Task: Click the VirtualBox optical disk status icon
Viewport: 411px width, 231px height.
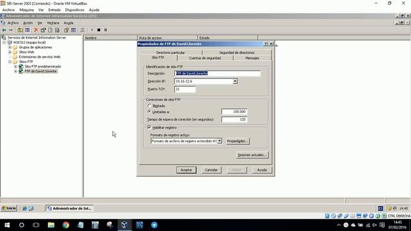Action: 333,216
